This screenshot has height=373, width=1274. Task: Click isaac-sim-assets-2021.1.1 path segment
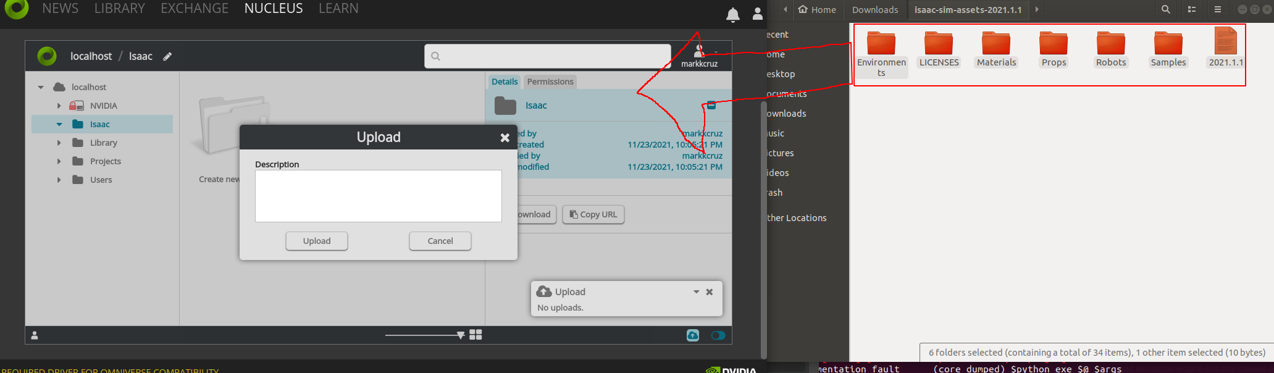968,10
